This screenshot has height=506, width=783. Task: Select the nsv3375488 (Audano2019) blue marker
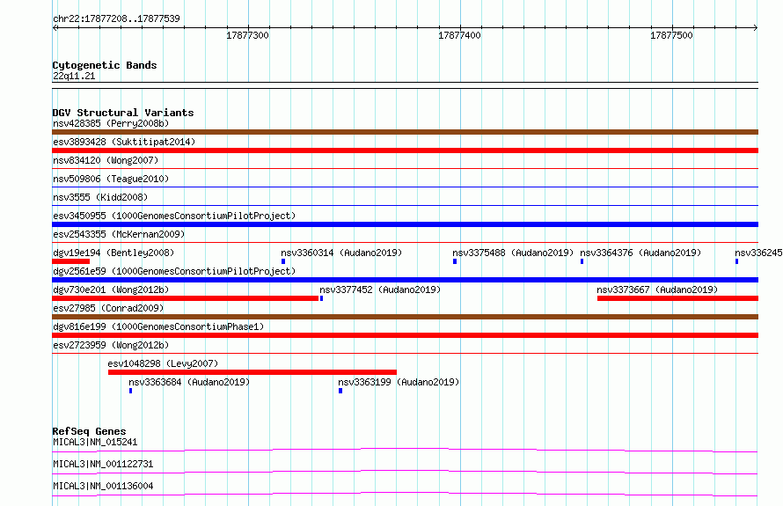(x=455, y=261)
